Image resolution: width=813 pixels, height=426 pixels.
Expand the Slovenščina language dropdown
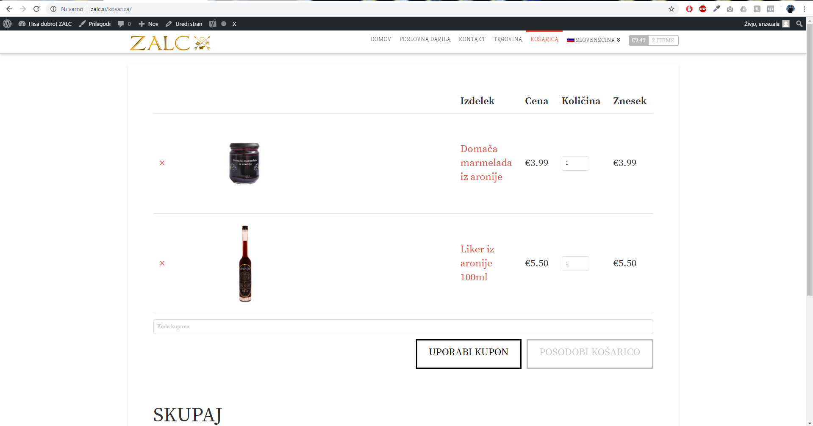pos(594,40)
